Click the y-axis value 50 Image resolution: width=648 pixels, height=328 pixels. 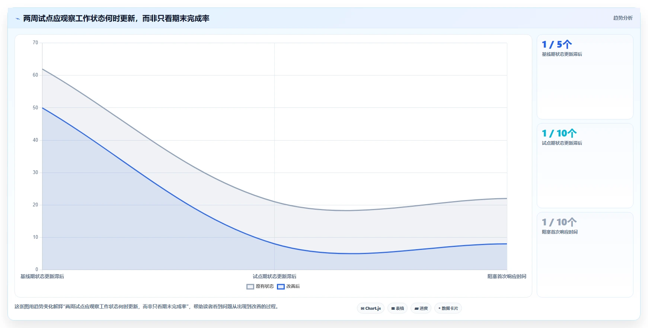(x=35, y=108)
